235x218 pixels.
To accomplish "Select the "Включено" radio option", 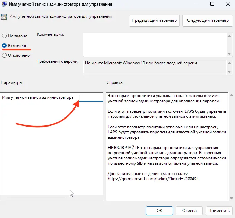I will [x=4, y=45].
